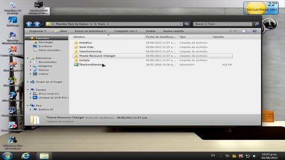Select 'Unidad de DVD RW' drive

[53, 98]
